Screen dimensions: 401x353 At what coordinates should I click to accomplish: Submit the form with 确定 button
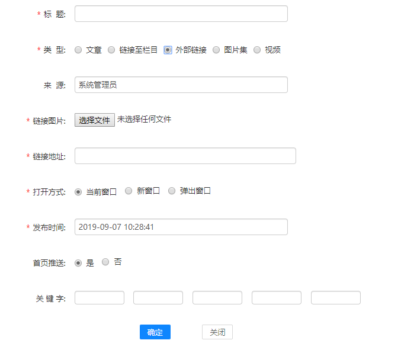pyautogui.click(x=155, y=332)
